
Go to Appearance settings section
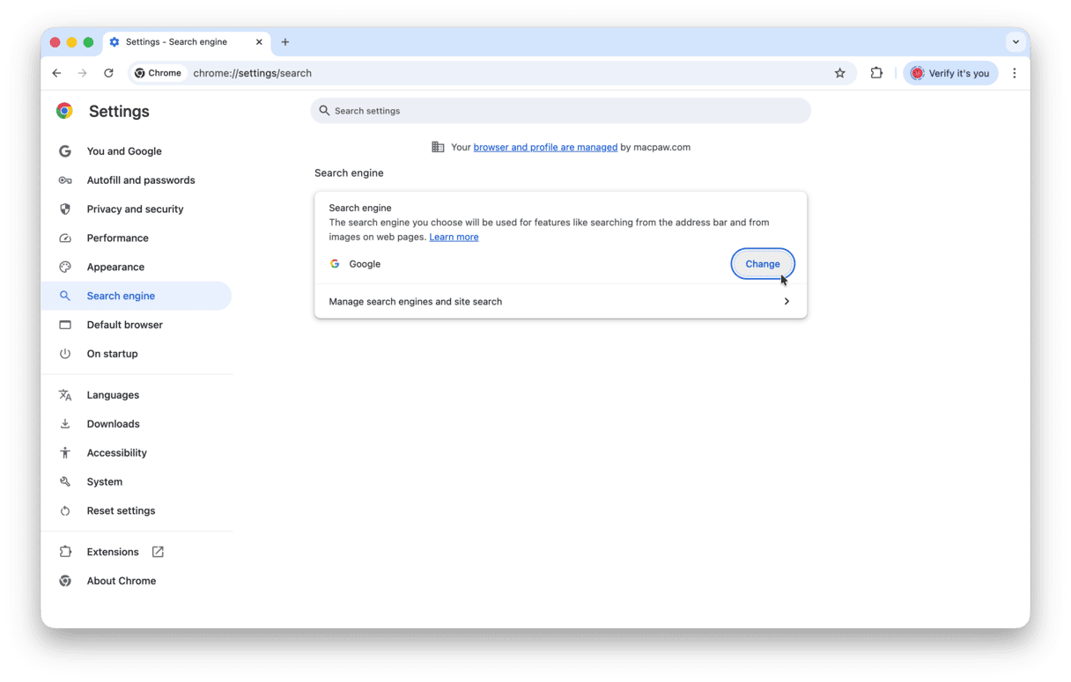[115, 267]
